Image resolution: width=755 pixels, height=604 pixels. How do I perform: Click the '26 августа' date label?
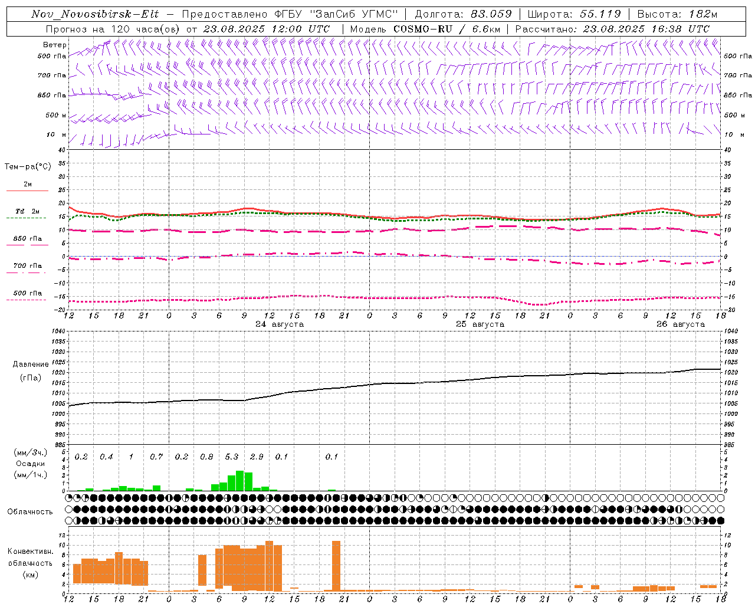coord(681,324)
